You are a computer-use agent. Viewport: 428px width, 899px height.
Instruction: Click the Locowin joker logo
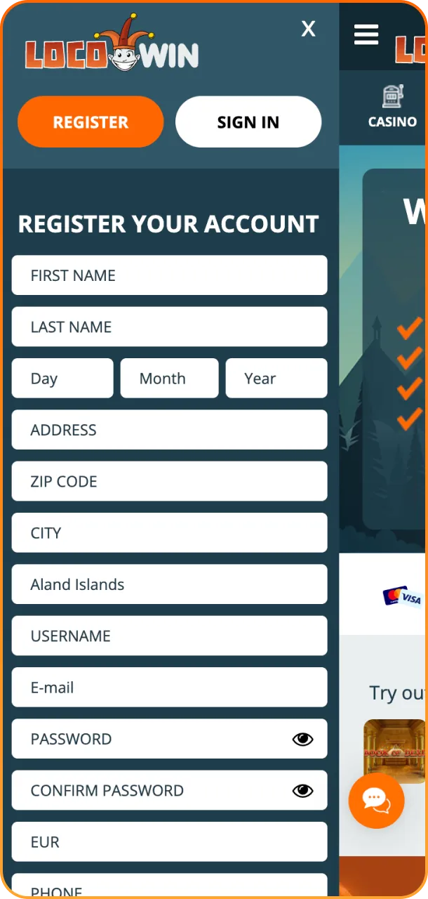click(112, 49)
